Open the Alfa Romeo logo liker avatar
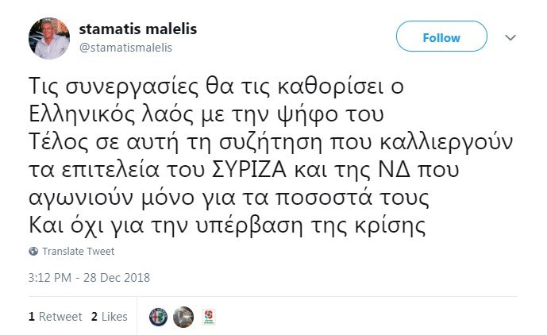The image size is (547, 335). coord(158,317)
